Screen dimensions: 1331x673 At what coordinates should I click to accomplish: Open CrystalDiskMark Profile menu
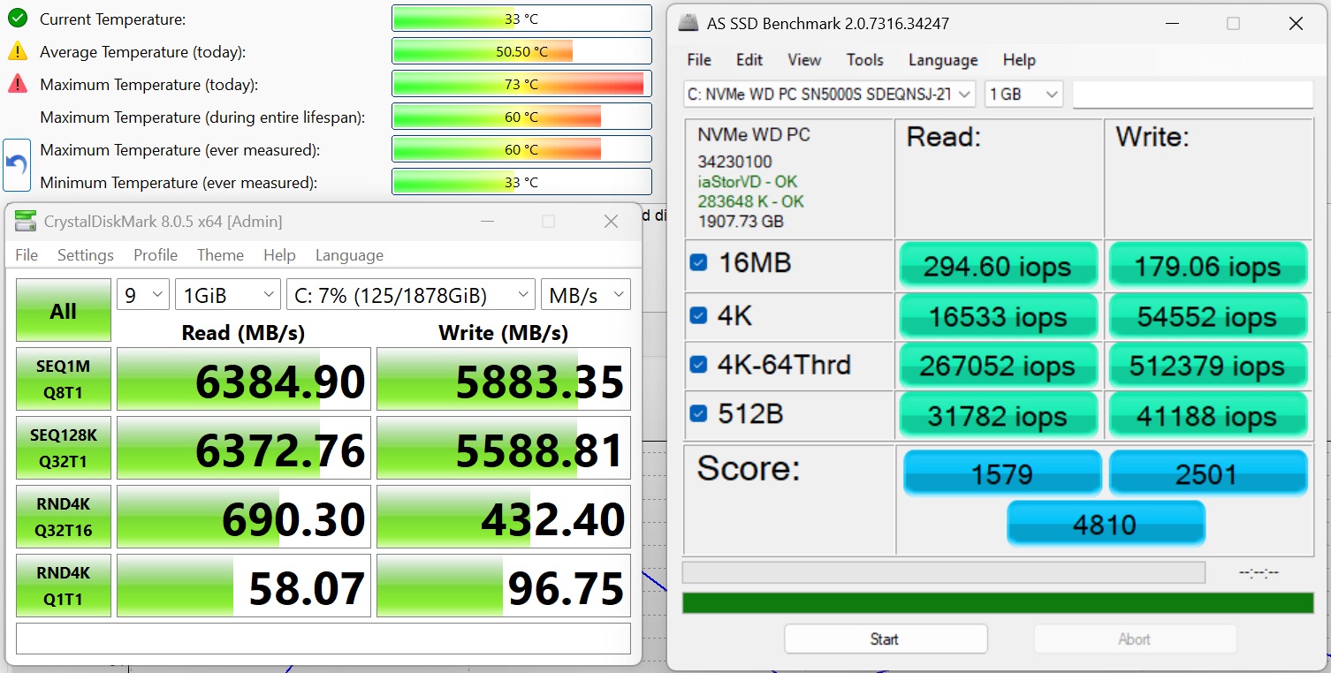[x=156, y=255]
